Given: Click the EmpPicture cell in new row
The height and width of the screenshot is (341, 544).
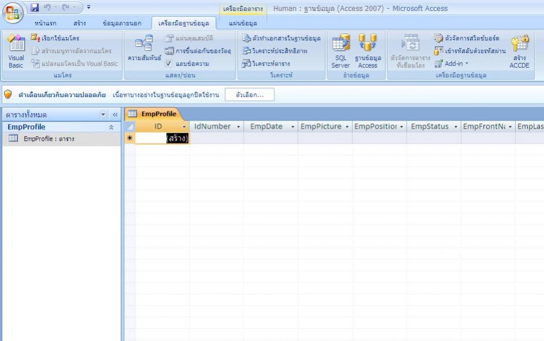Looking at the screenshot, I should [x=325, y=138].
